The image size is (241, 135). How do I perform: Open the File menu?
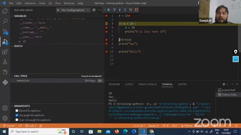[x=11, y=3]
